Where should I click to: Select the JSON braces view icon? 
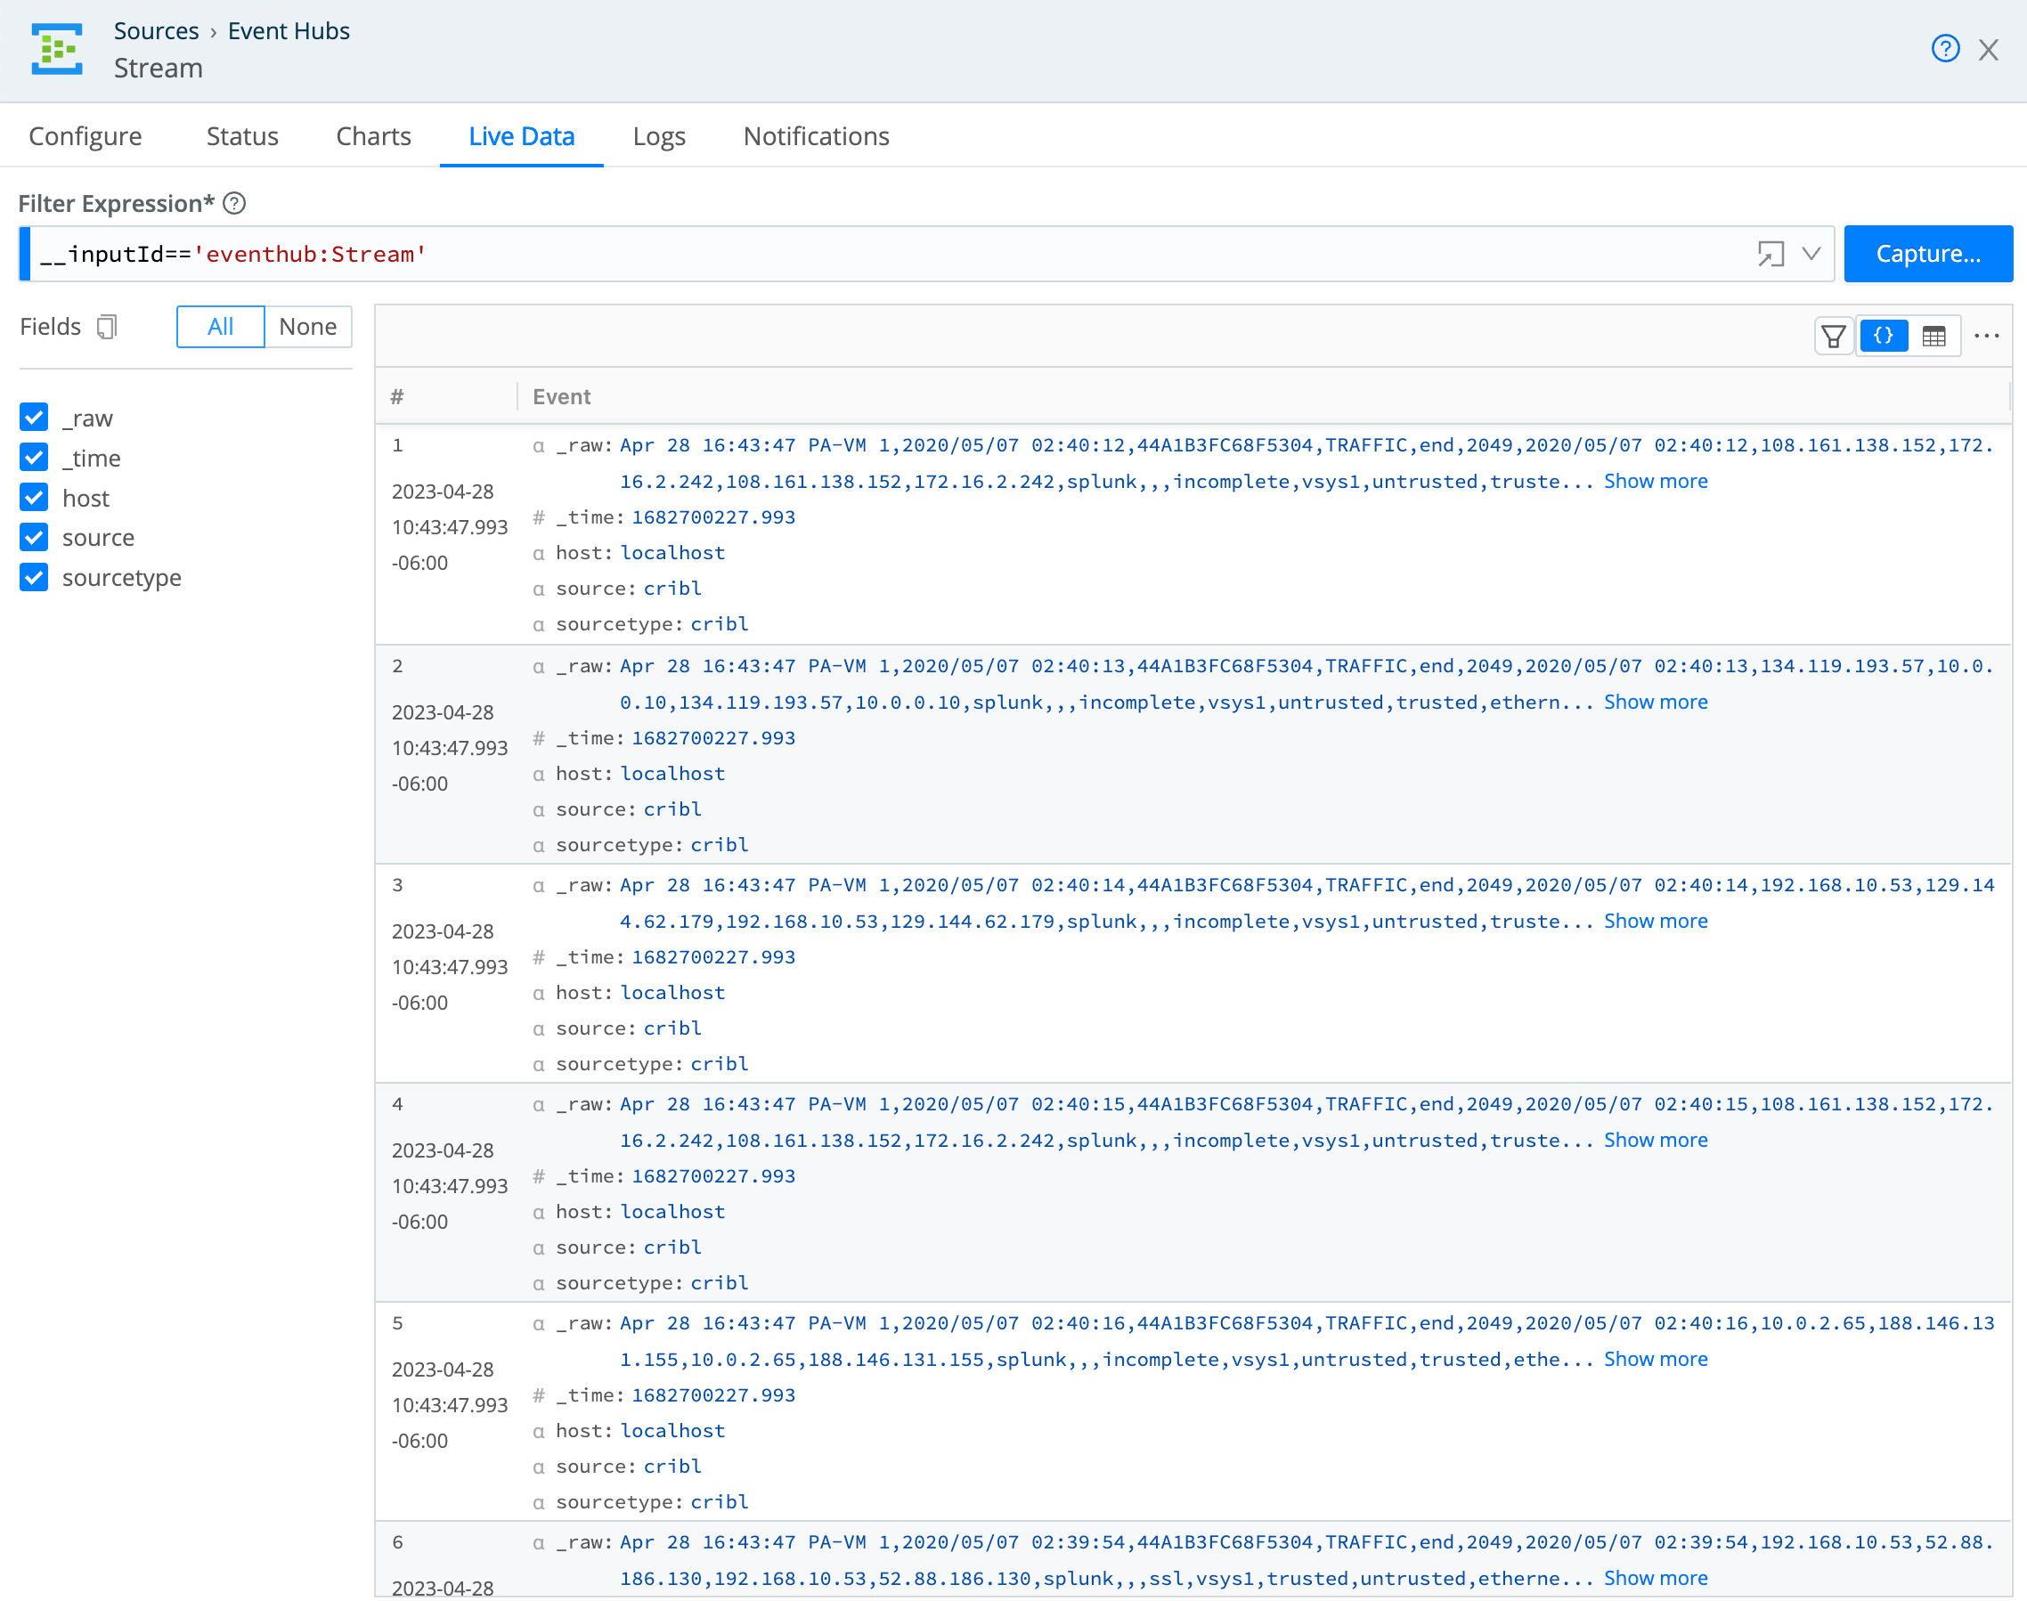[1884, 335]
